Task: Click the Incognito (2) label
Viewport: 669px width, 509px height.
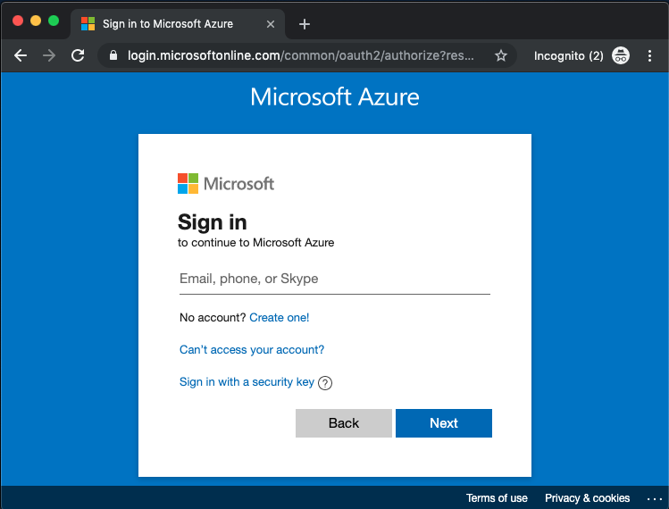Action: 568,56
